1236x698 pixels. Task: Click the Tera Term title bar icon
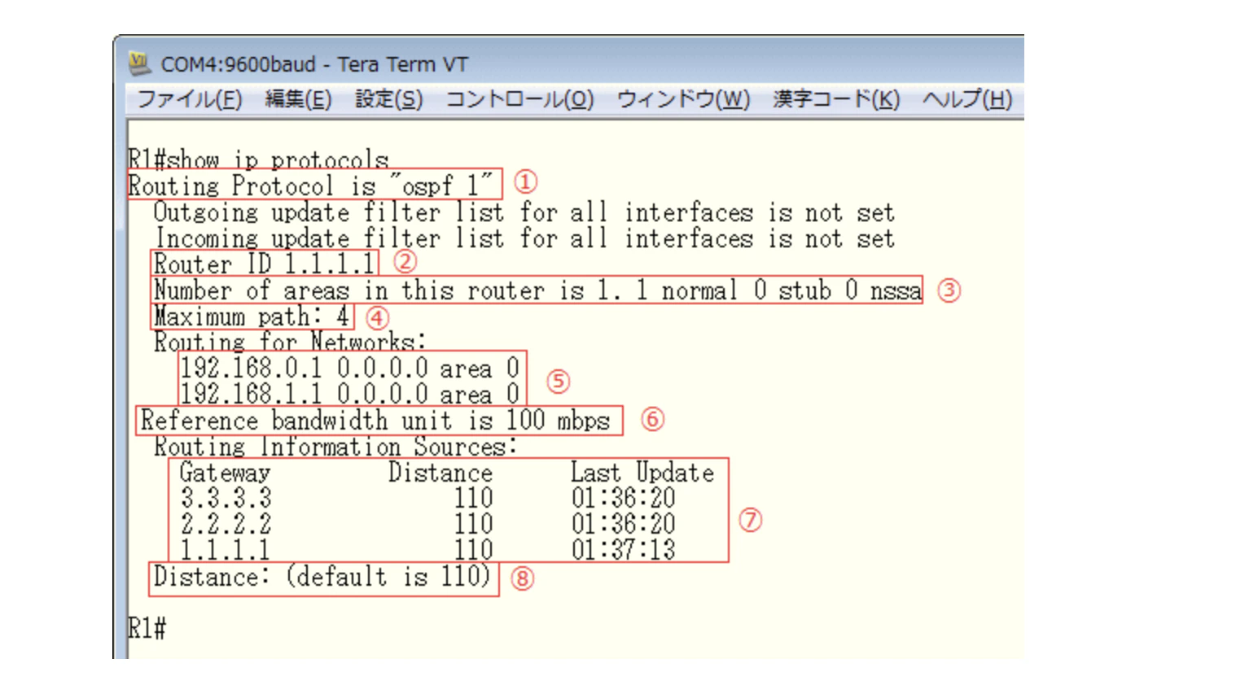pos(140,63)
